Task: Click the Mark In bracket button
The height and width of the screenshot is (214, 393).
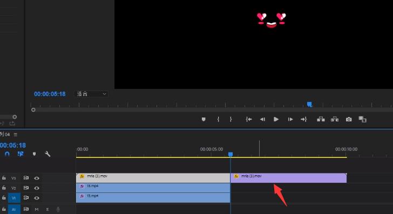Action: (x=218, y=119)
